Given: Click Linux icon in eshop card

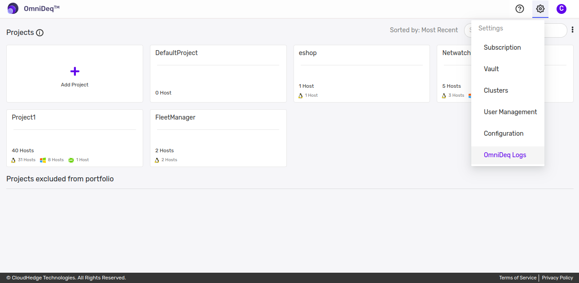Looking at the screenshot, I should 301,95.
